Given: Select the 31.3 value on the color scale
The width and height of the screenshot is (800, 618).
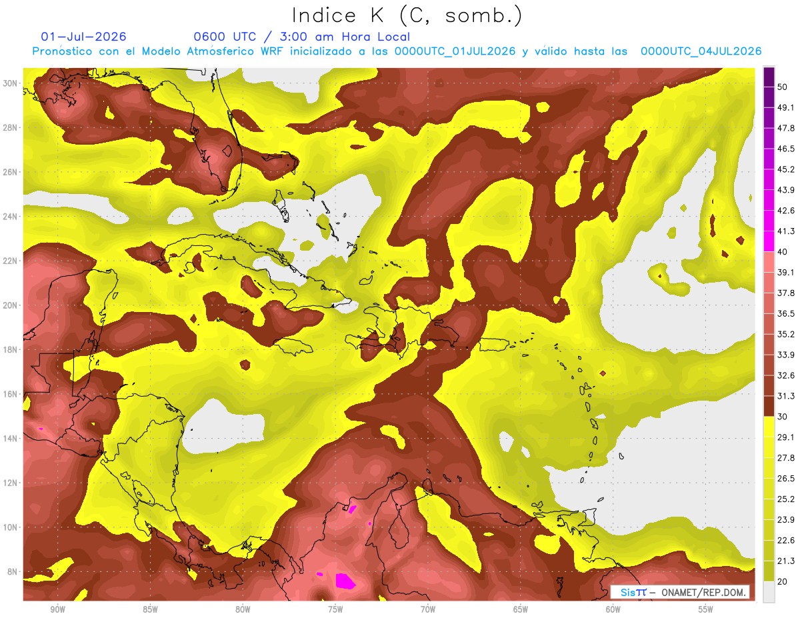Looking at the screenshot, I should coord(786,396).
